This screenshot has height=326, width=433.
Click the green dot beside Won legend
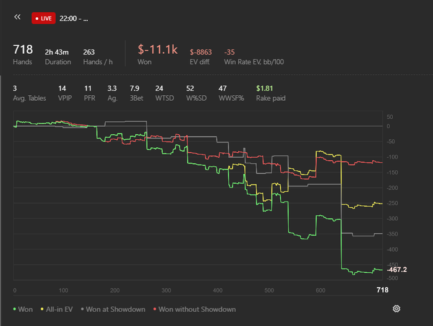pos(14,309)
